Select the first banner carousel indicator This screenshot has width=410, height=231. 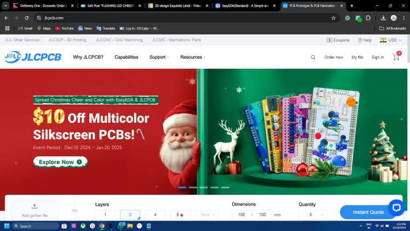point(182,187)
